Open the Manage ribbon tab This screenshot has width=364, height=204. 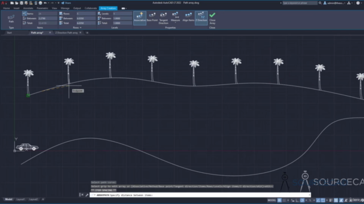pos(65,8)
